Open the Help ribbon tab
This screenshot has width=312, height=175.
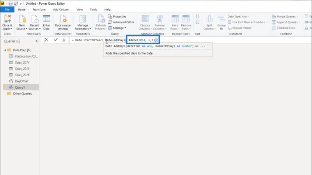click(x=108, y=9)
